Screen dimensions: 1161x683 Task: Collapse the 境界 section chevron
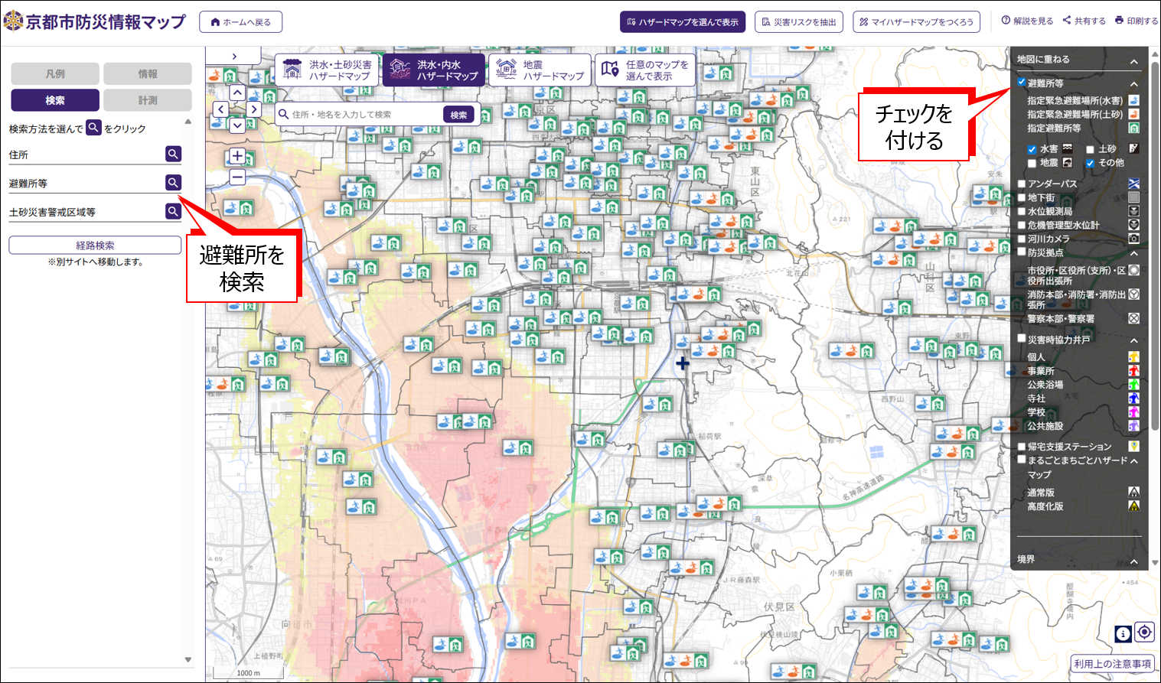pyautogui.click(x=1133, y=561)
